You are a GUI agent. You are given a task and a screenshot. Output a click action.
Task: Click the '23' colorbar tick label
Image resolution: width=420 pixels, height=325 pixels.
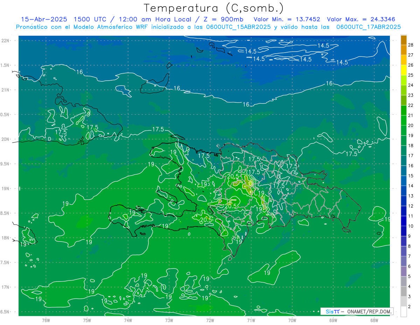coord(411,95)
